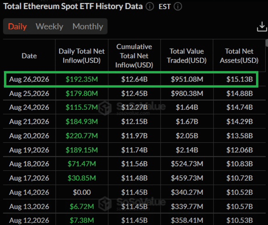
Task: Click the $14.74B net assets cell
Action: pos(240,108)
